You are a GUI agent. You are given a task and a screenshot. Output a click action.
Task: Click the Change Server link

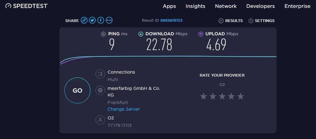[124, 109]
